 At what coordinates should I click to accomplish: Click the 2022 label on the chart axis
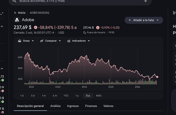click(x=31, y=87)
